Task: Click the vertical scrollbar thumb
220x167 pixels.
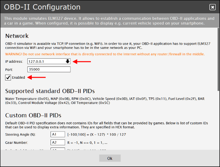Action: click(x=219, y=59)
